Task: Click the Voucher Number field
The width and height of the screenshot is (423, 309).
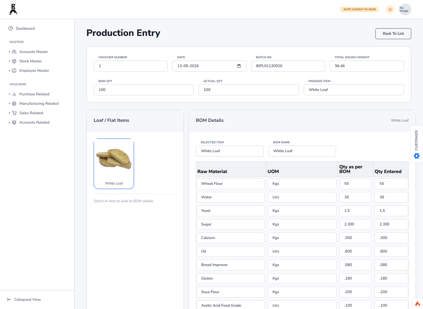Action: click(131, 66)
